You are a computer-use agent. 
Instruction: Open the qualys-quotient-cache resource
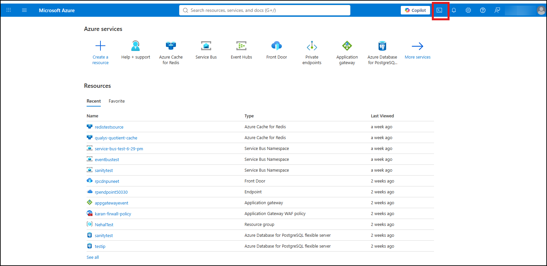tap(116, 138)
